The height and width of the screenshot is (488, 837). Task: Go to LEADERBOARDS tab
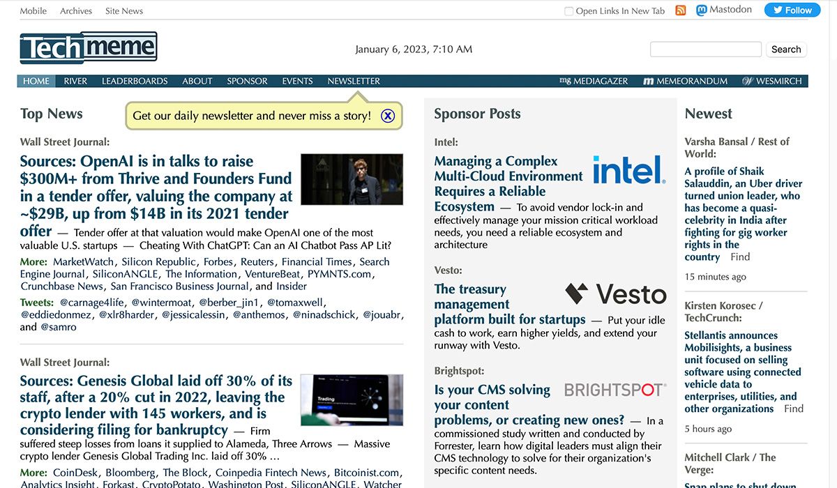point(135,81)
